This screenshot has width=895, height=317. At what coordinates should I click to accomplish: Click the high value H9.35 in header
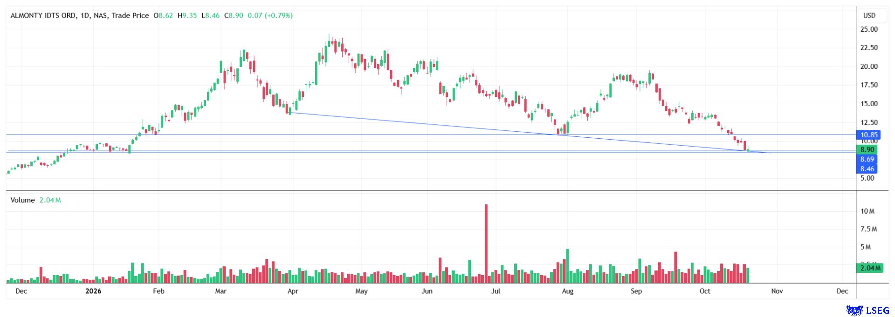click(x=187, y=15)
